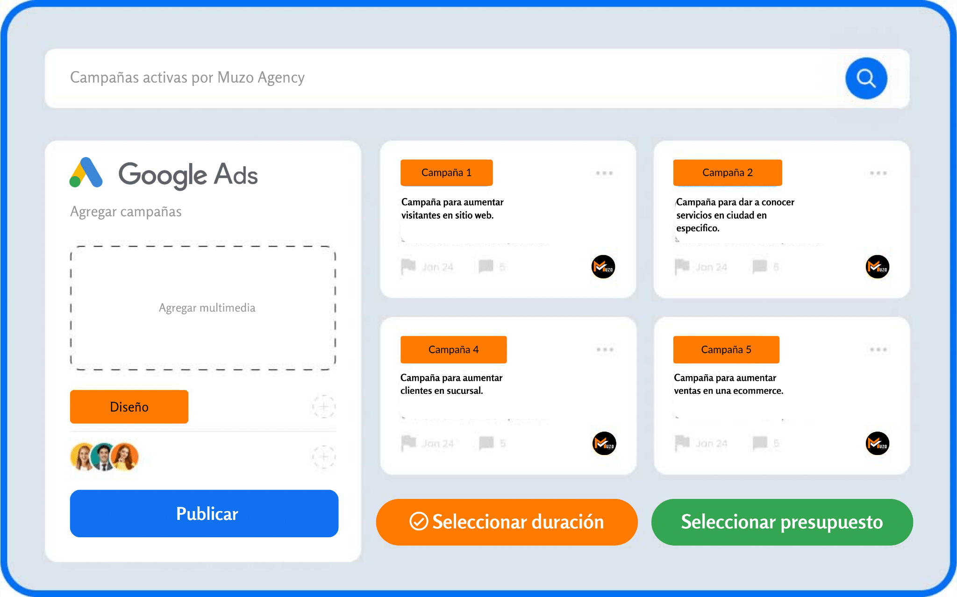The height and width of the screenshot is (597, 957).
Task: Click the comment icon on Campaña 5 card
Action: click(x=760, y=443)
